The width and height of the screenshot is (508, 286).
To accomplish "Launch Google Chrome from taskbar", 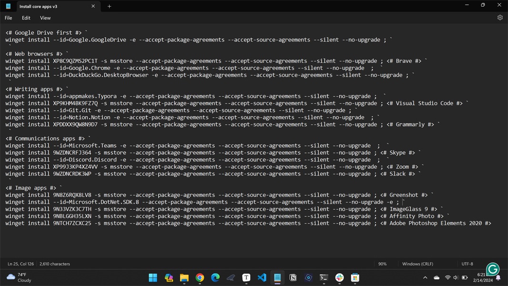I will pos(200,277).
